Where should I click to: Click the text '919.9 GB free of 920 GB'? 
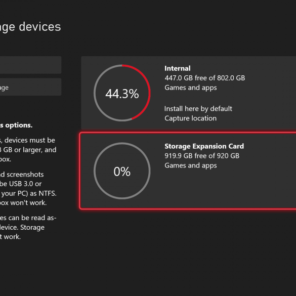coord(202,156)
